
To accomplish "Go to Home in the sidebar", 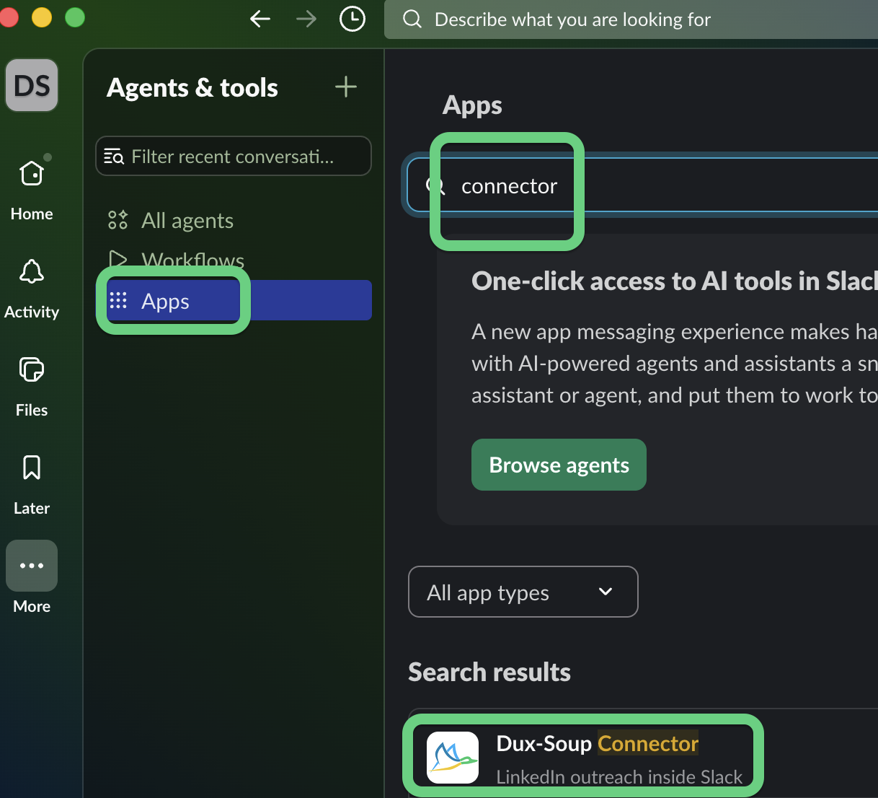I will pyautogui.click(x=32, y=190).
